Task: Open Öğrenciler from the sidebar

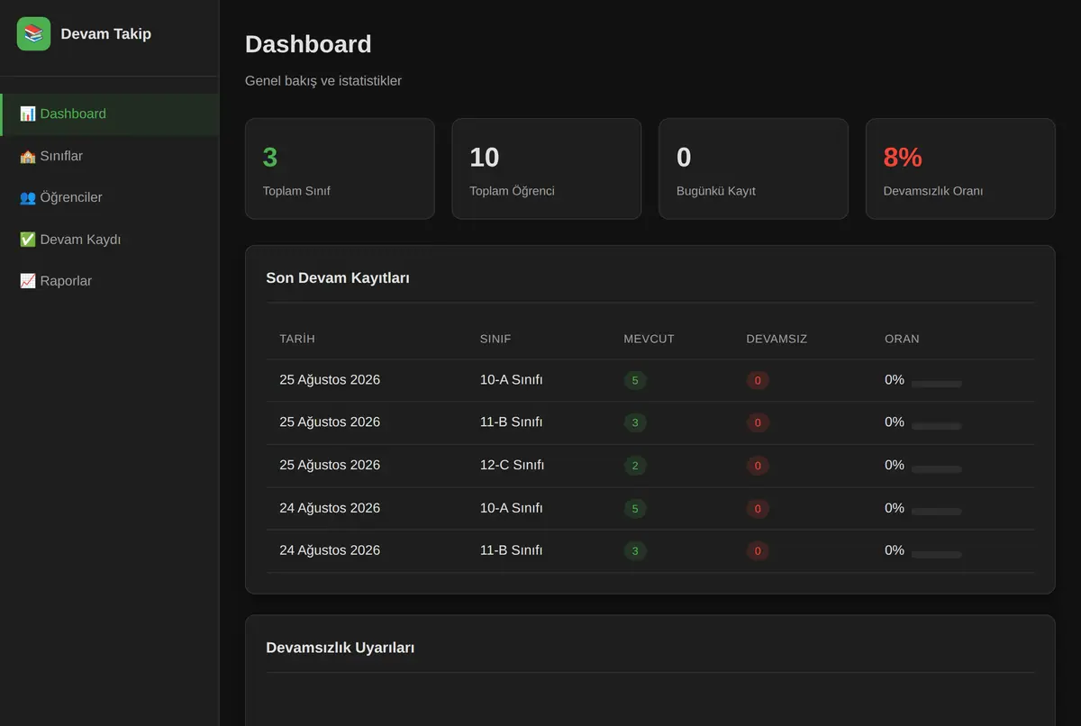Action: [109, 197]
